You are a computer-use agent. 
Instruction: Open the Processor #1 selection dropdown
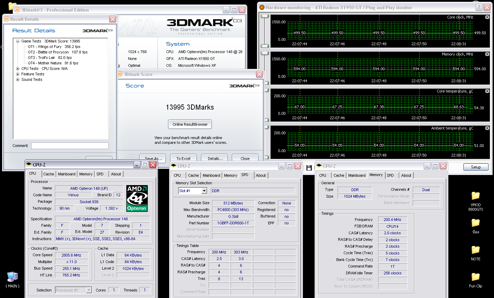(89, 290)
